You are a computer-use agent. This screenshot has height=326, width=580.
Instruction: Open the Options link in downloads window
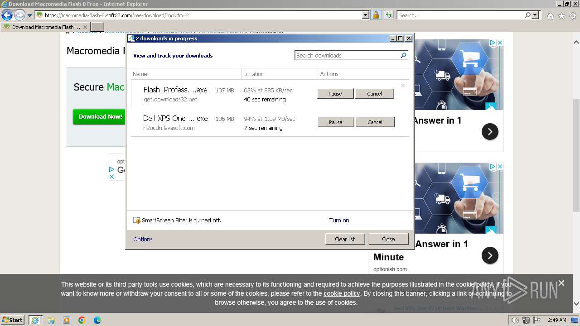pos(143,240)
